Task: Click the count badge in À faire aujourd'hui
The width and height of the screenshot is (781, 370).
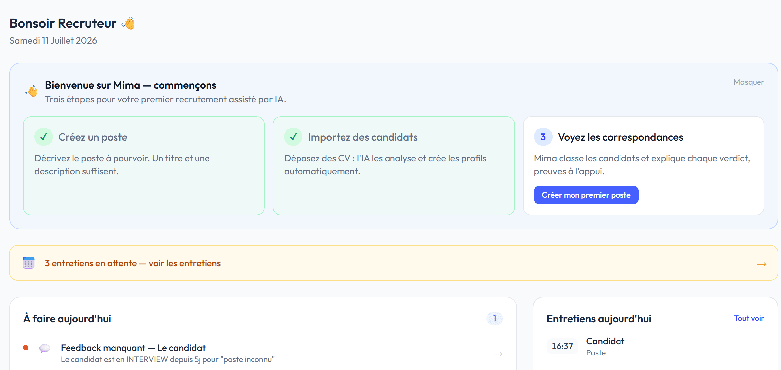Action: pyautogui.click(x=495, y=318)
